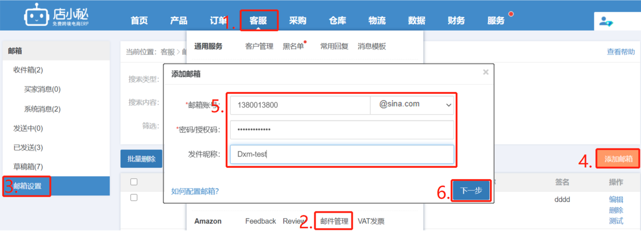641x233 pixels.
Task: Open 买家消息(0) in the sidebar
Action: coord(42,89)
